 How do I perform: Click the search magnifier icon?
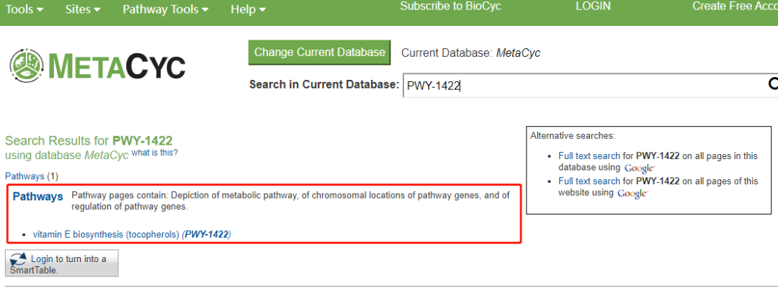[x=772, y=84]
